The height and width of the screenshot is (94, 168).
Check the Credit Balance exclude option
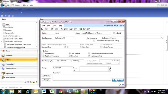(43, 54)
